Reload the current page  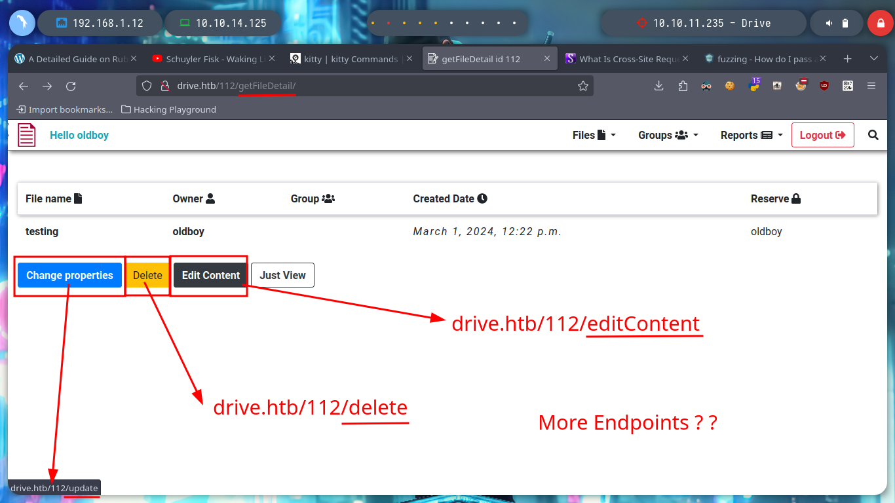[71, 86]
